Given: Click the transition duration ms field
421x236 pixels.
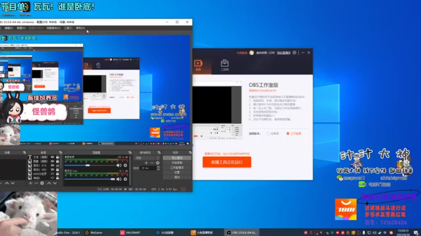Looking at the screenshot, I should coord(148,168).
